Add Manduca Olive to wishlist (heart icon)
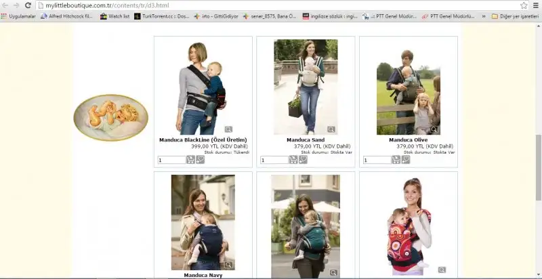This screenshot has width=542, height=279. coord(406,160)
